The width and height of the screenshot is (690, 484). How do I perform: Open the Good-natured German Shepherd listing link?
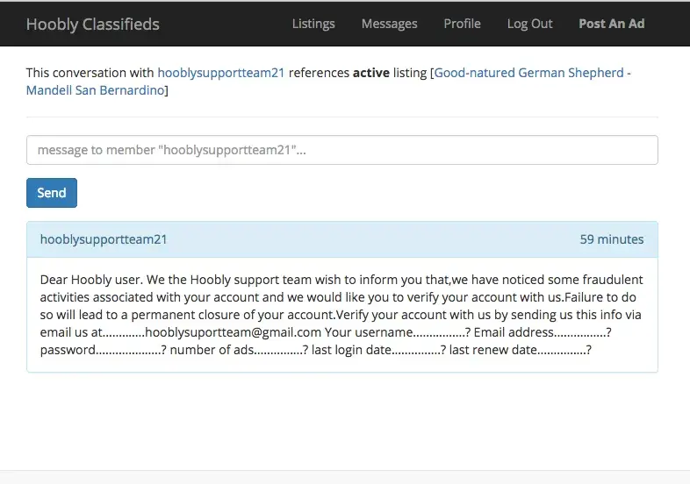pyautogui.click(x=530, y=73)
